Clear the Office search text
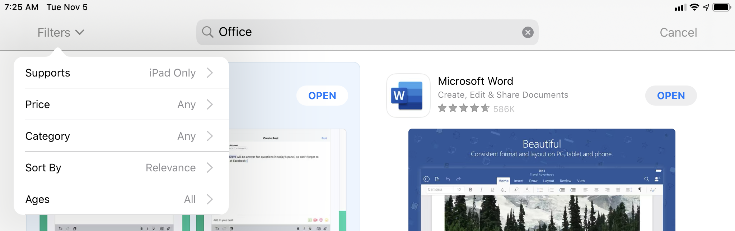Screen dimensions: 735x231 pyautogui.click(x=528, y=32)
